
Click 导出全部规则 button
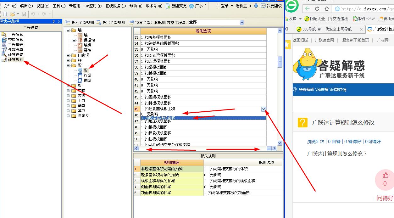pyautogui.click(x=111, y=23)
